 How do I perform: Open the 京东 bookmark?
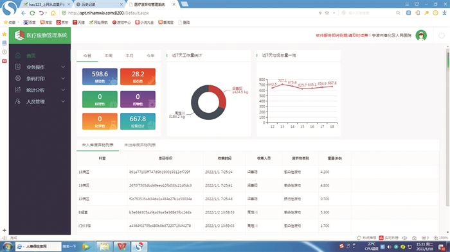point(62,22)
